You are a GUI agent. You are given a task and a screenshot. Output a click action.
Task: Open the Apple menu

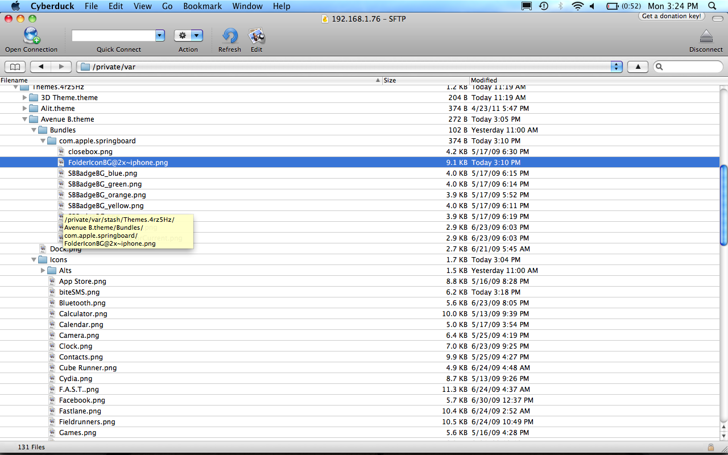pyautogui.click(x=15, y=6)
